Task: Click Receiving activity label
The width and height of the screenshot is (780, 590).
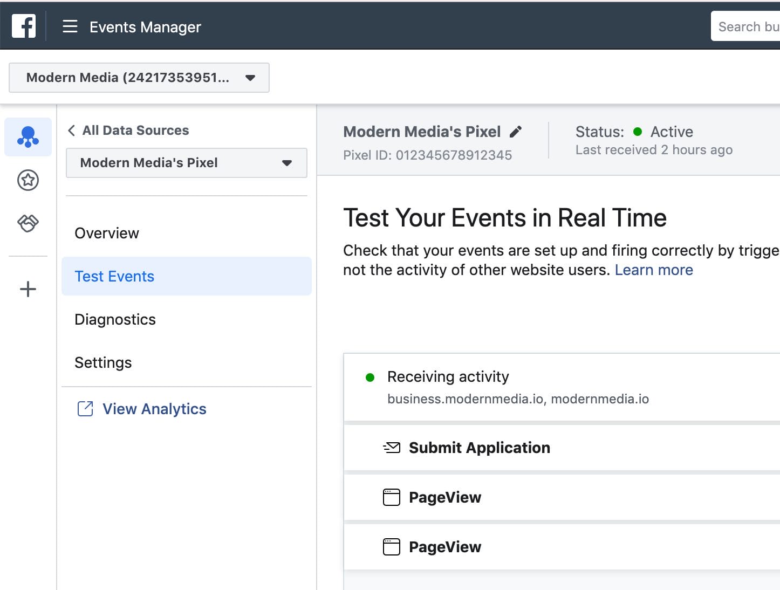Action: pos(448,376)
